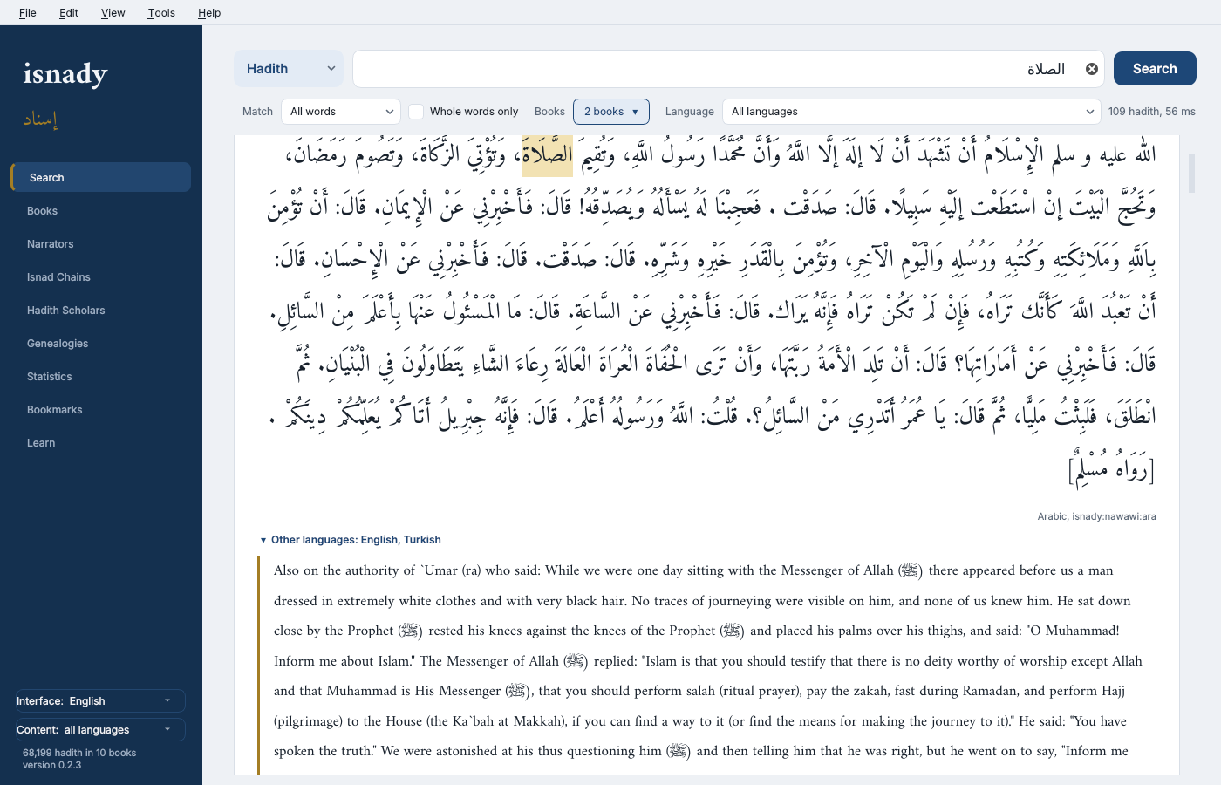Open the Interface language dropdown

coord(100,701)
